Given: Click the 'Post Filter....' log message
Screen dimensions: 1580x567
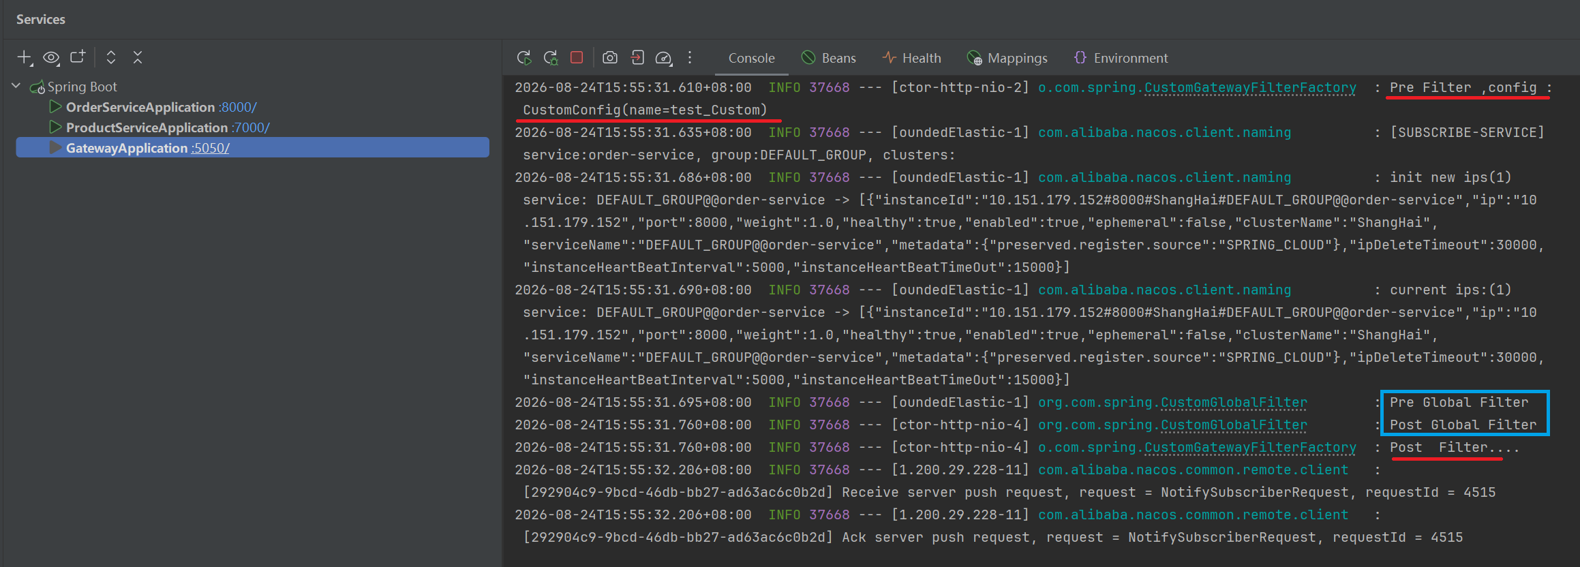Looking at the screenshot, I should [x=1455, y=447].
